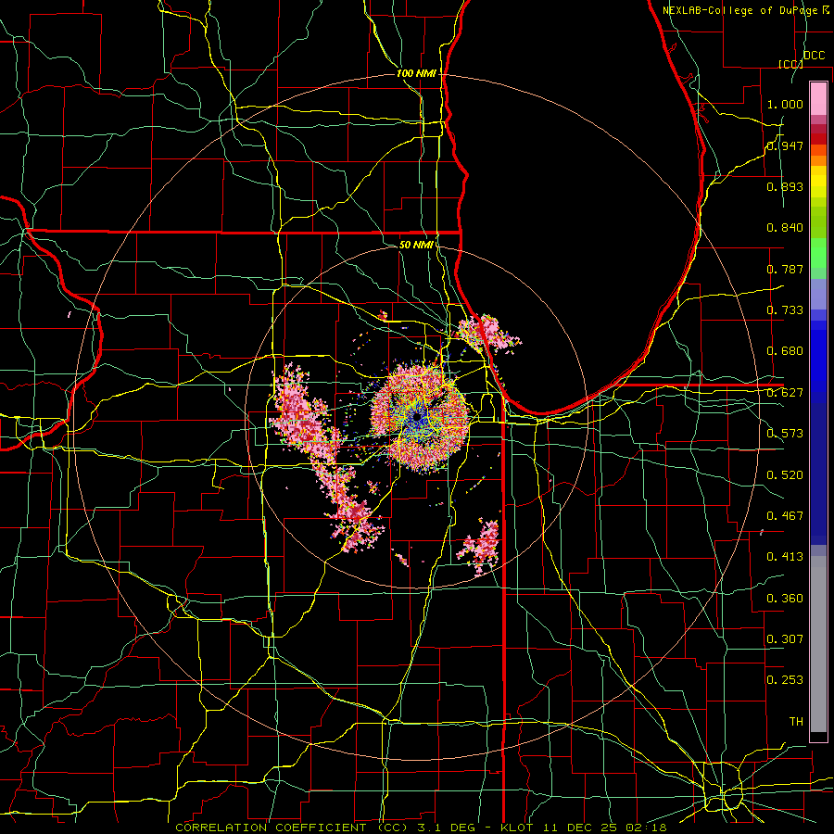Click the [CC] units label
Image resolution: width=834 pixels, height=834 pixels.
[790, 64]
